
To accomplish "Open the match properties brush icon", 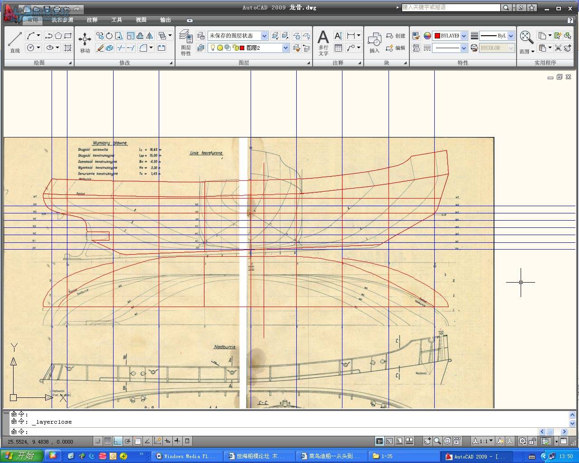I will [x=416, y=36].
